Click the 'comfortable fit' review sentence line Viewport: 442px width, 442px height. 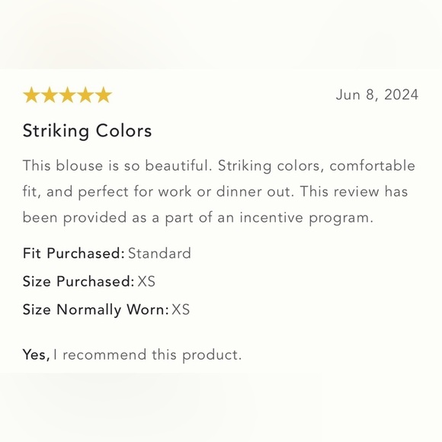coord(215,192)
